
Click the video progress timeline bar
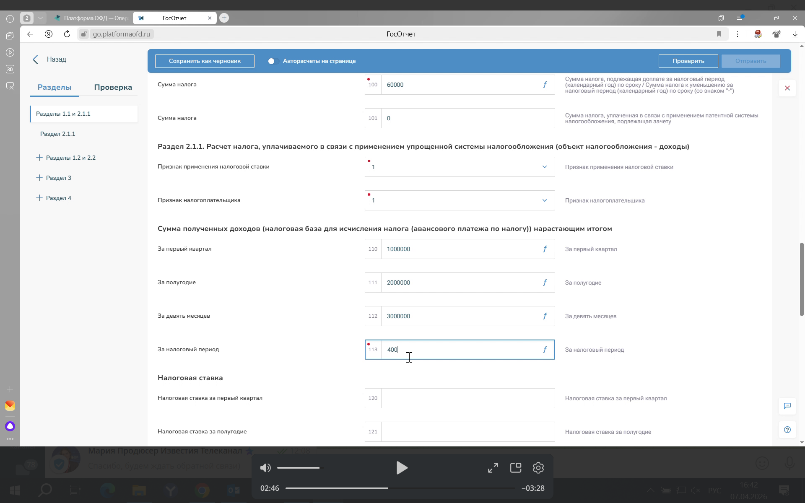click(400, 488)
